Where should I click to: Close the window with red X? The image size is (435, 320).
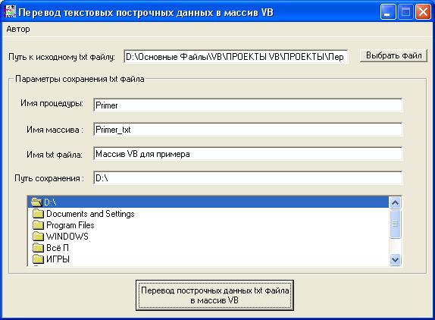click(423, 12)
